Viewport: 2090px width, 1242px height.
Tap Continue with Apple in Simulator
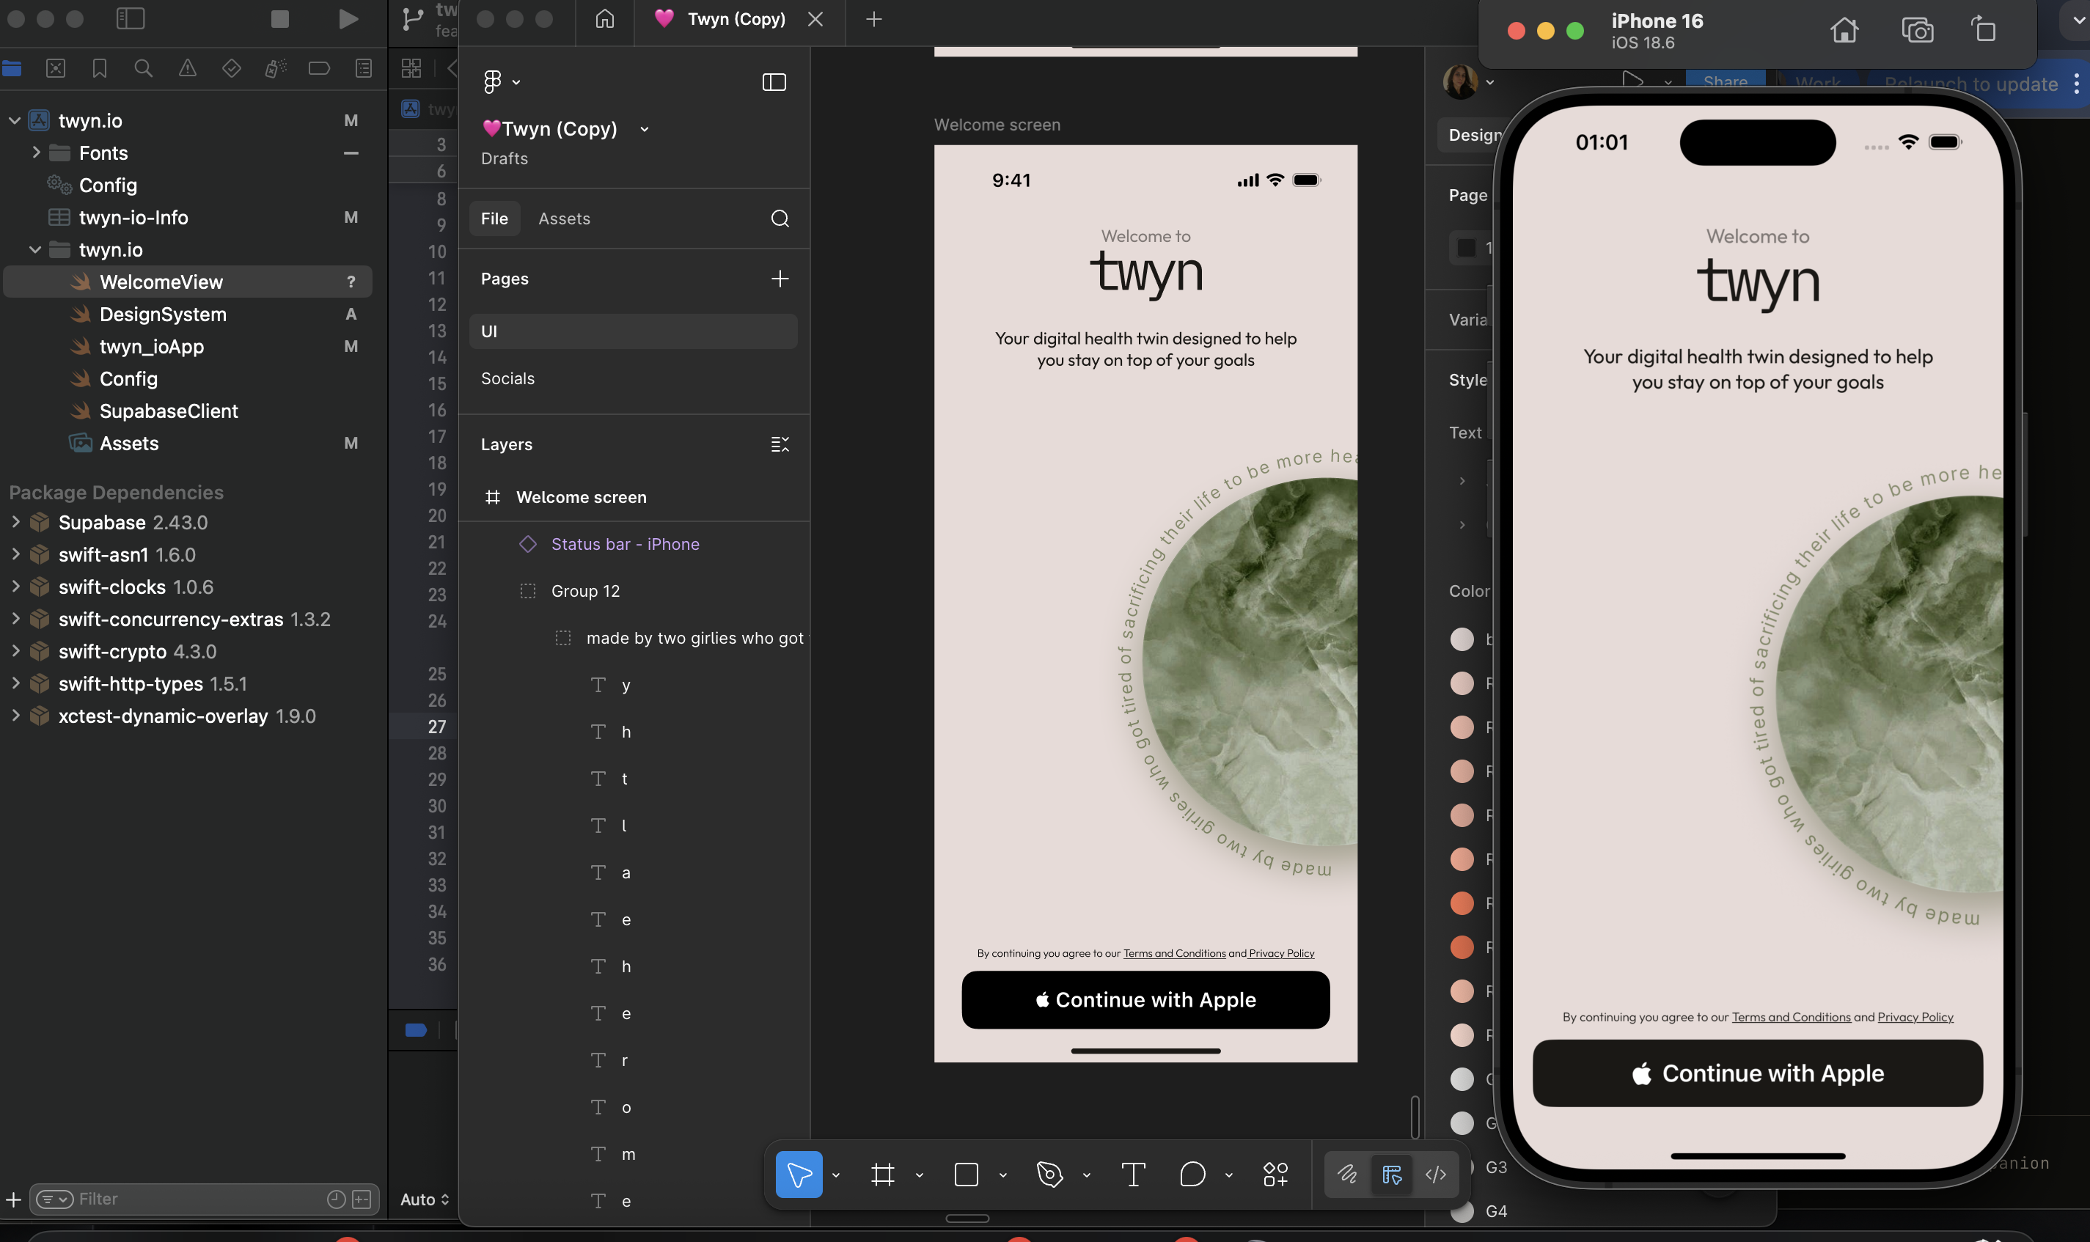click(x=1758, y=1073)
